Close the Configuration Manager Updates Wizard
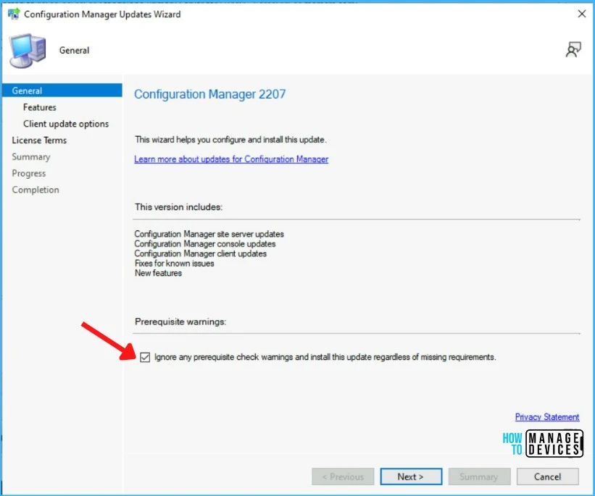 click(581, 14)
